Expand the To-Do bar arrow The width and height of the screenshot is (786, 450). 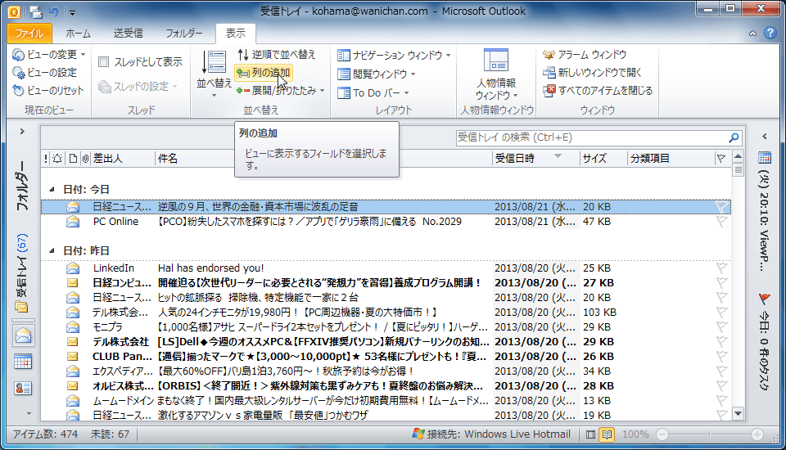pos(765,137)
